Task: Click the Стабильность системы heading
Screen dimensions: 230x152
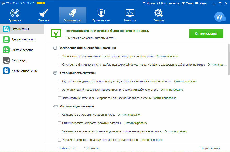Action: [x=78, y=73]
